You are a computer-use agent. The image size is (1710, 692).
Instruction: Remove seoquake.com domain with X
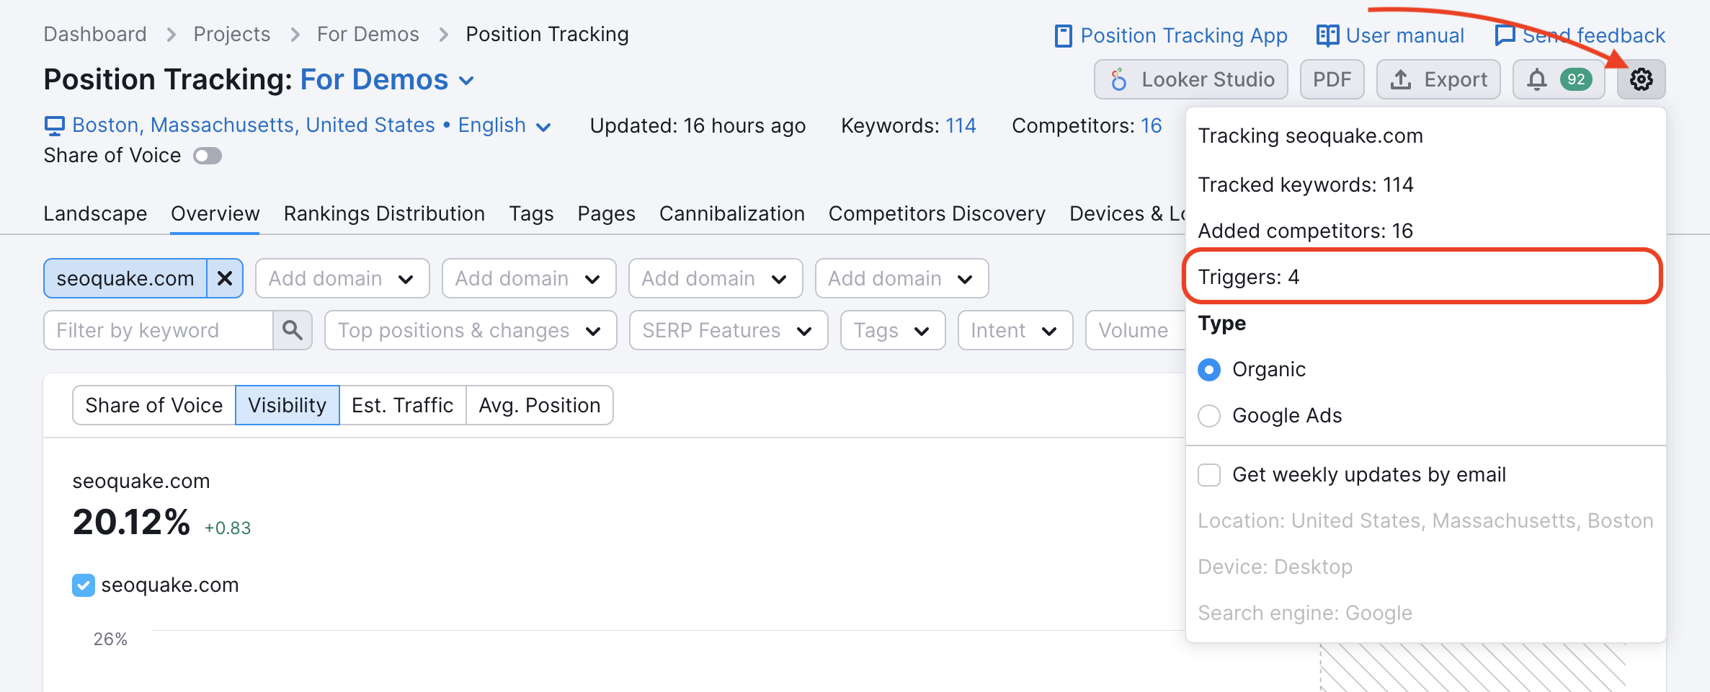225,278
